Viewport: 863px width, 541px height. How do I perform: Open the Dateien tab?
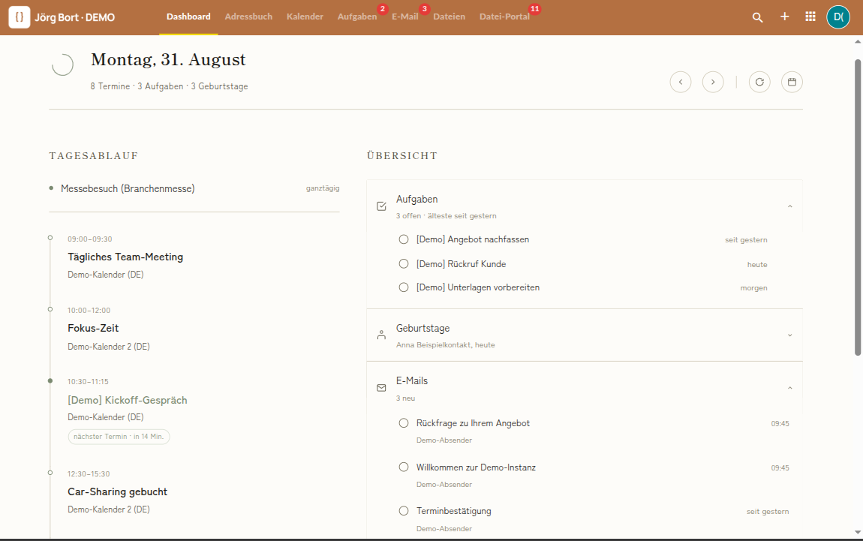click(449, 17)
